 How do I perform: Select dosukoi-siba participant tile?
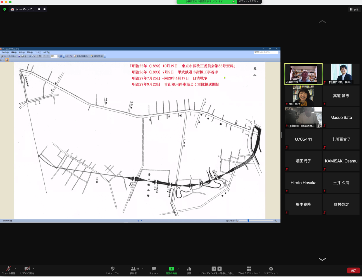coord(303,117)
